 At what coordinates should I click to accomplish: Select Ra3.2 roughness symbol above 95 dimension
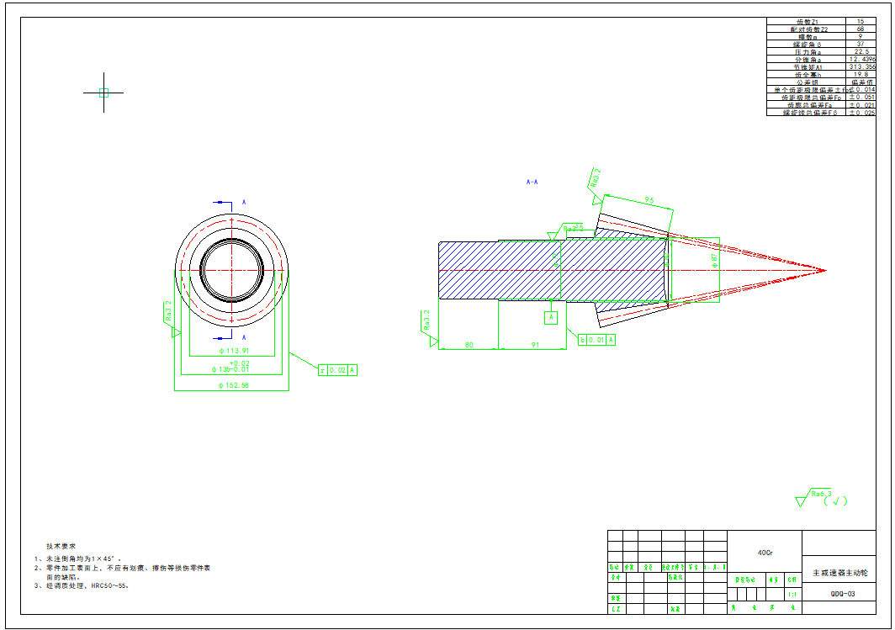click(x=596, y=180)
